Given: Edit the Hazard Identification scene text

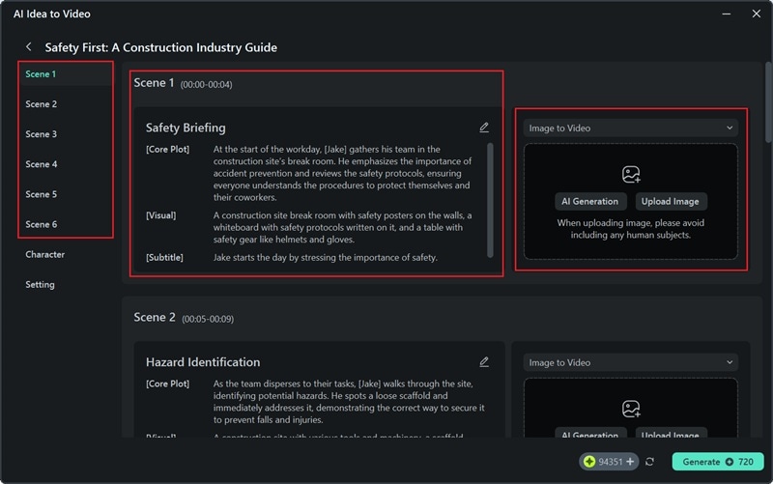Looking at the screenshot, I should [x=484, y=362].
